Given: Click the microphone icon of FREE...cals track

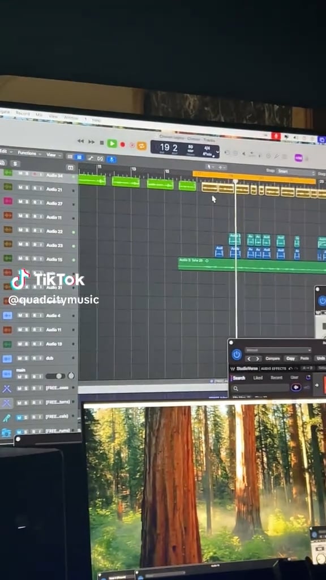Looking at the screenshot, I should tap(7, 417).
